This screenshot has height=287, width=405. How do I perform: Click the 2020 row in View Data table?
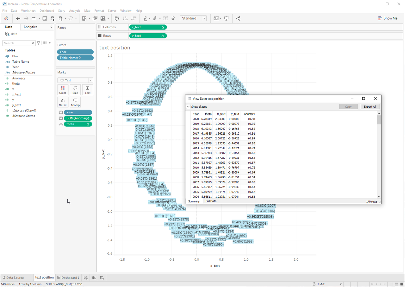click(224, 119)
